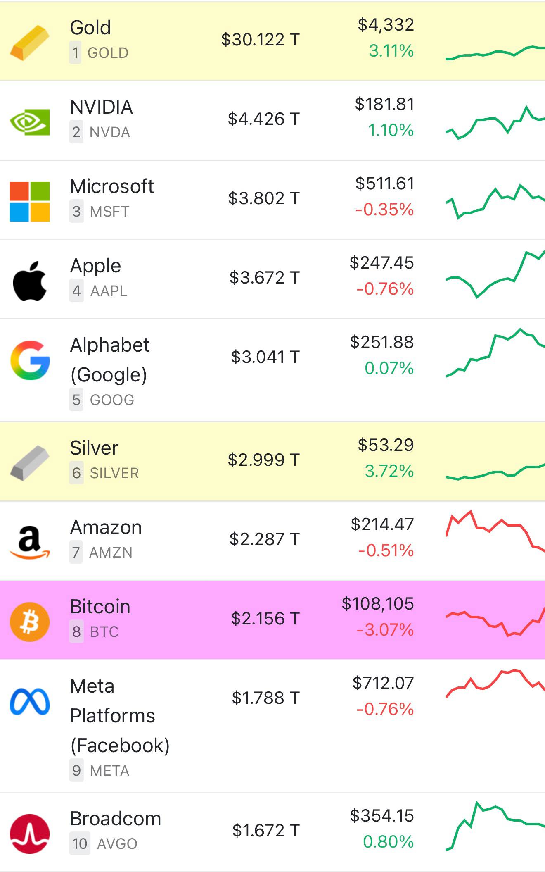Viewport: 545px width, 872px height.
Task: Tap Microsoft's $511.61 share price
Action: 384,183
